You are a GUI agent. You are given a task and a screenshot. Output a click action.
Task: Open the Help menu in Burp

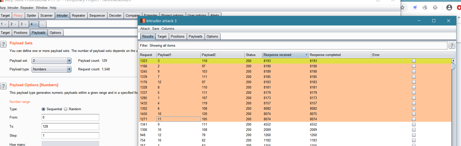click(x=53, y=8)
